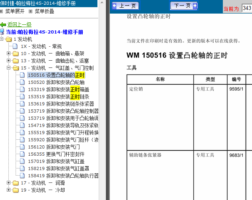The image size is (252, 200).
Task: Click page icon beside 154719 导轨及张紧轨
Action: pyautogui.click(x=22, y=125)
